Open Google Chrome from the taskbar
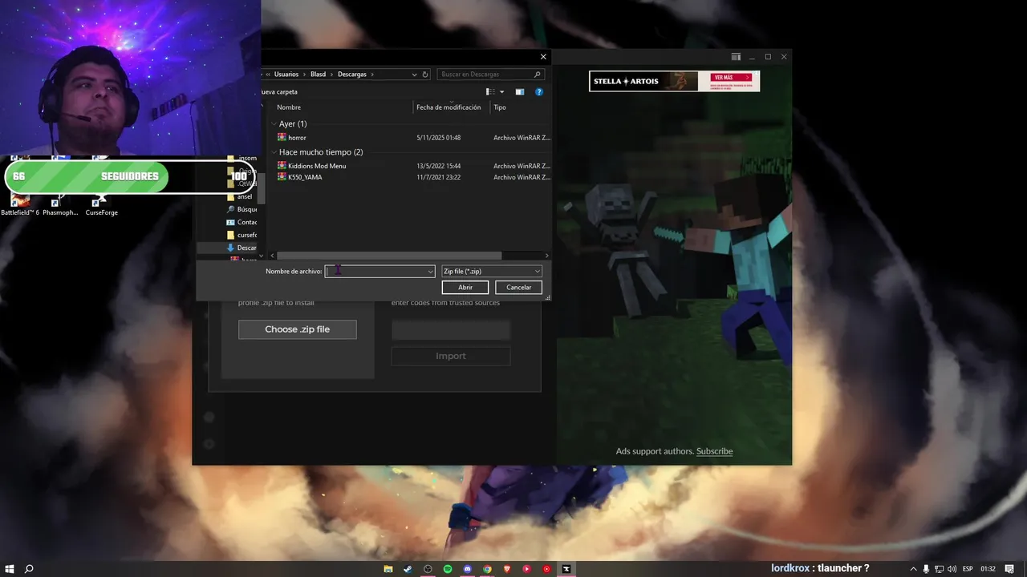 [487, 569]
